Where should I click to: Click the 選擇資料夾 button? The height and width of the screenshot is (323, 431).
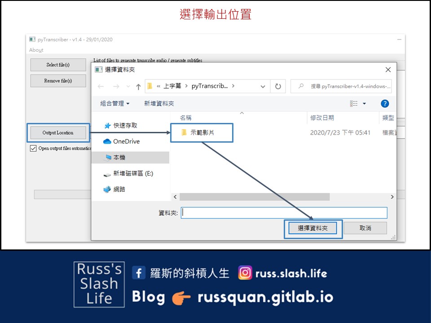click(x=313, y=228)
